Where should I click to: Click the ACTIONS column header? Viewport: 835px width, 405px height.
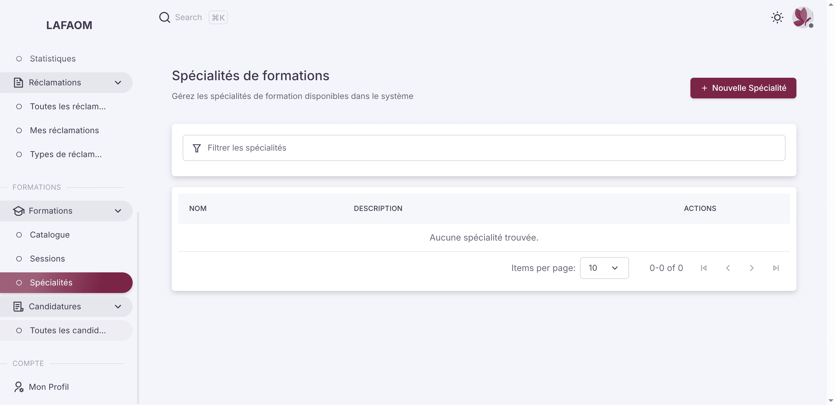pos(700,208)
